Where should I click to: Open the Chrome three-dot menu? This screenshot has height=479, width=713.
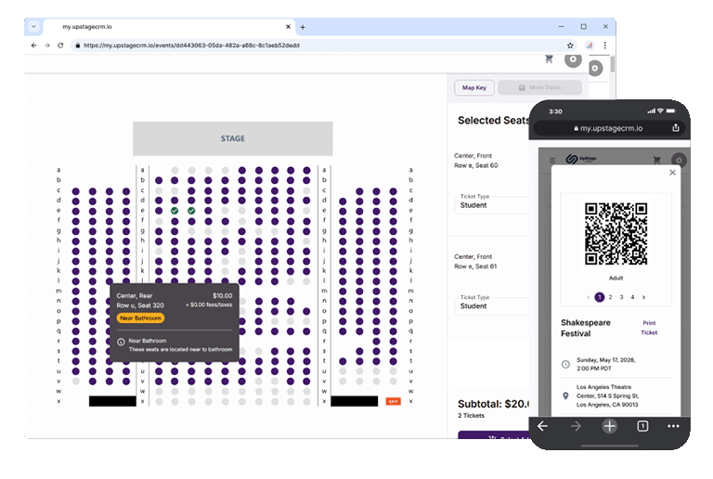[605, 45]
